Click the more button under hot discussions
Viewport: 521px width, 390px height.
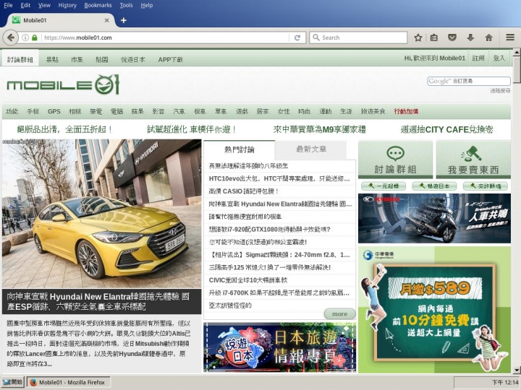pos(339,314)
